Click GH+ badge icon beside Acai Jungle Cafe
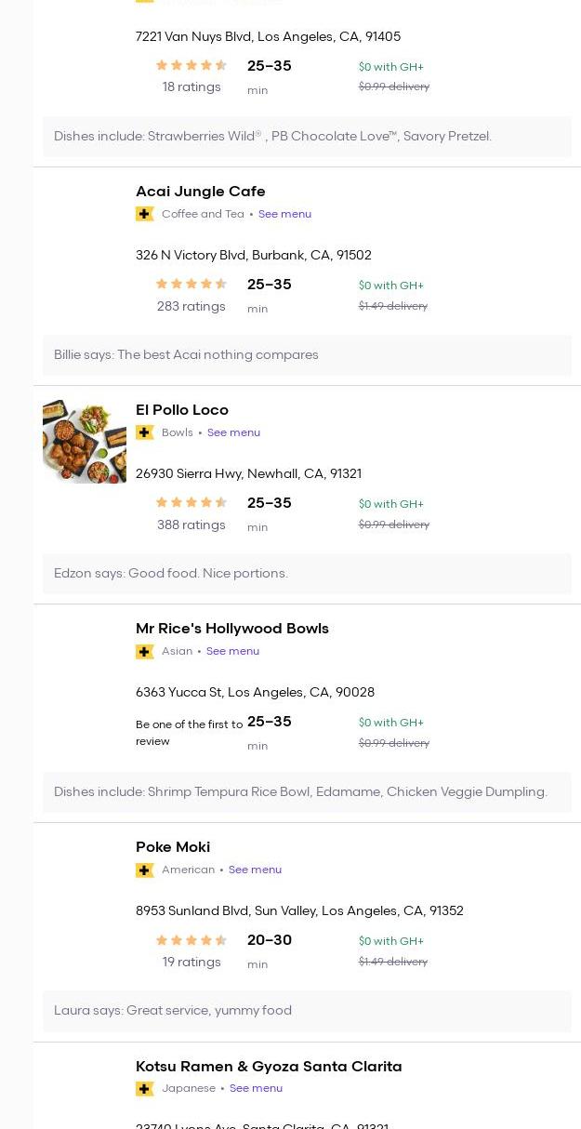Screen dimensions: 581x1129 [x=145, y=214]
